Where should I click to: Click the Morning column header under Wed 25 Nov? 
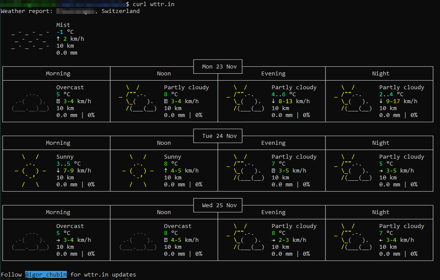point(58,212)
